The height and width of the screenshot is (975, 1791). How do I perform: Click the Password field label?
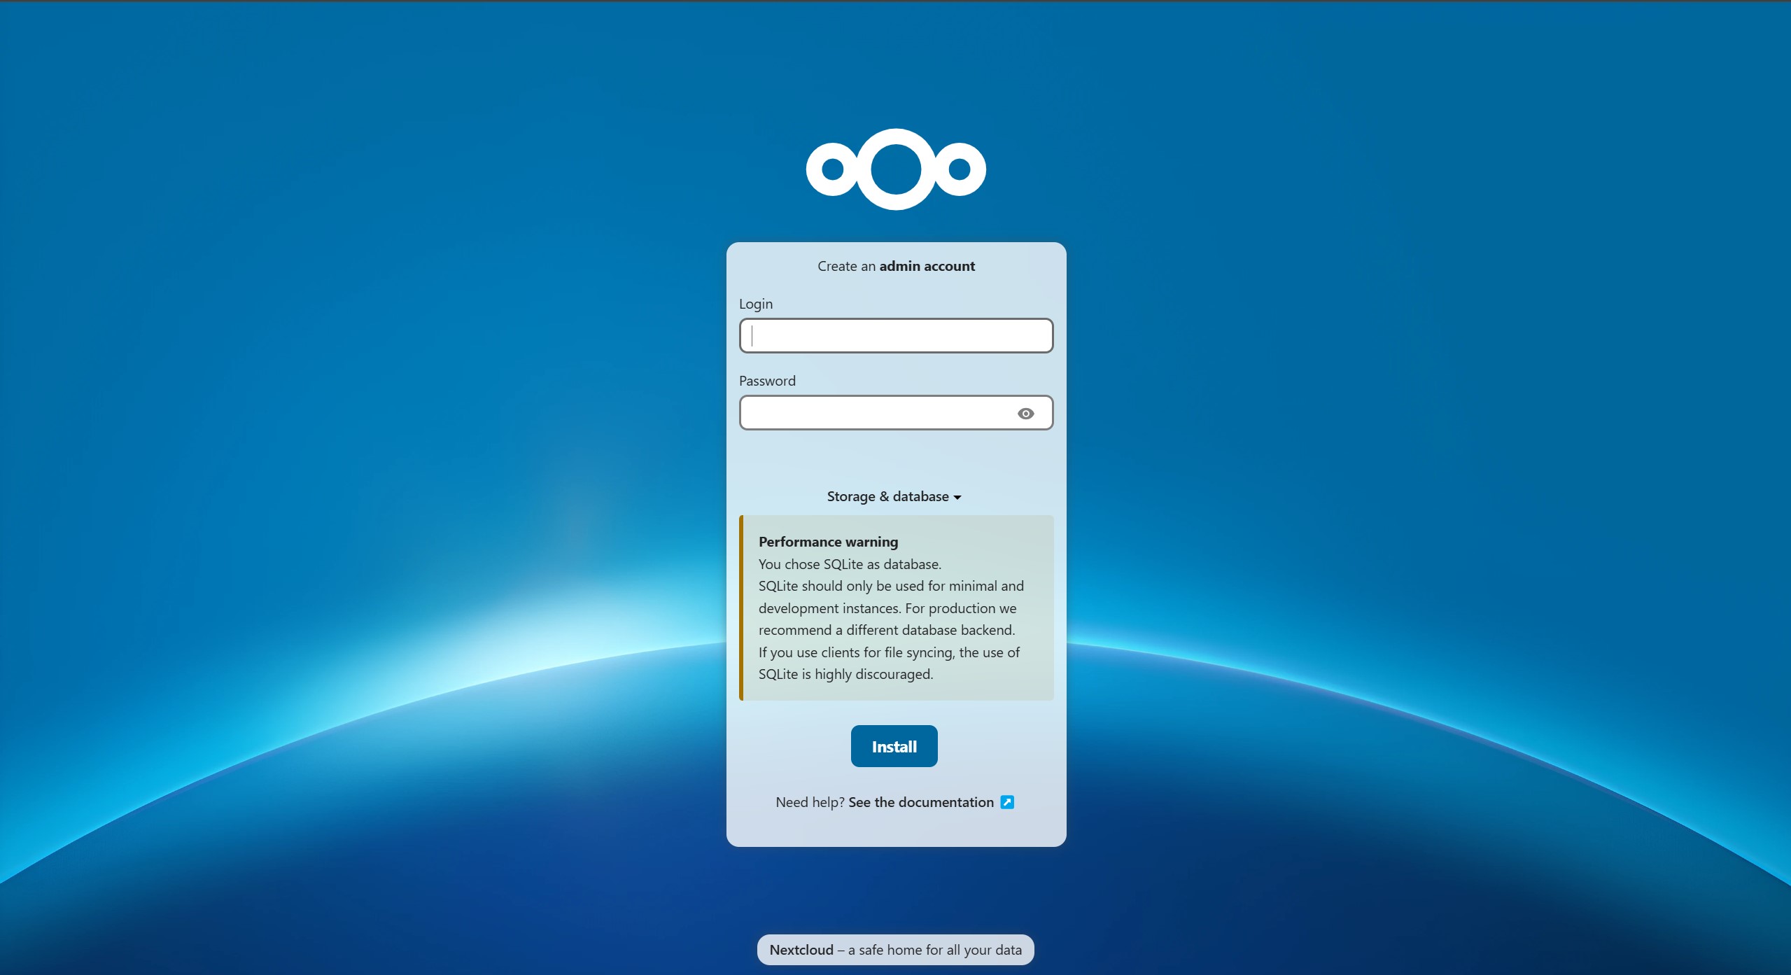click(767, 381)
